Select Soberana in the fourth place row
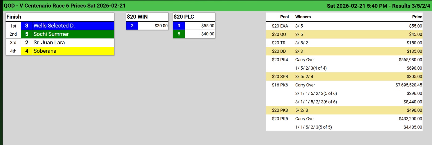Image resolution: width=432 pixels, height=145 pixels. pyautogui.click(x=45, y=51)
